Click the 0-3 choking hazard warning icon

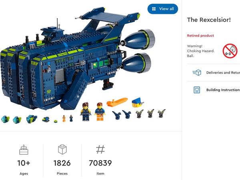tap(230, 51)
